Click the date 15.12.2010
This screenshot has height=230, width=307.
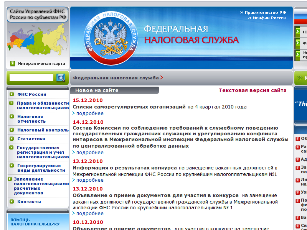88,100
